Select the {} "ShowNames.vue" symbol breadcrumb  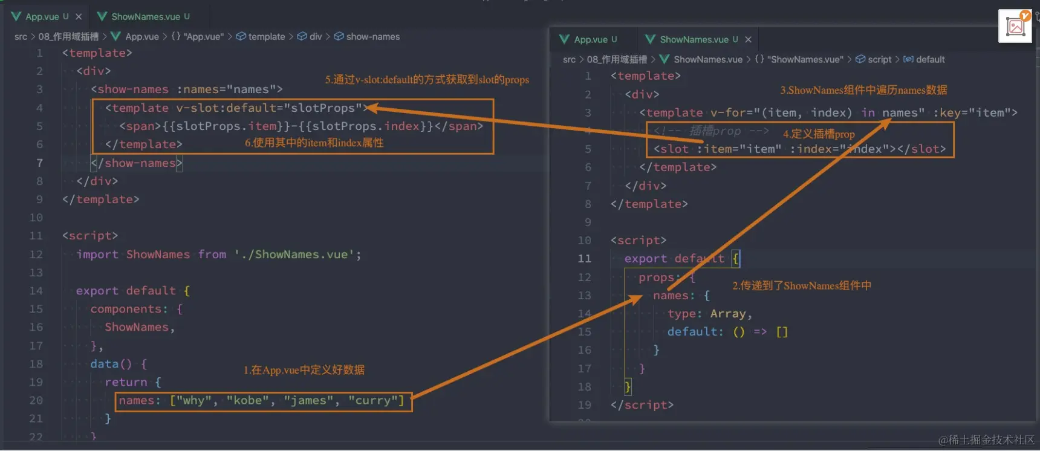coord(799,59)
